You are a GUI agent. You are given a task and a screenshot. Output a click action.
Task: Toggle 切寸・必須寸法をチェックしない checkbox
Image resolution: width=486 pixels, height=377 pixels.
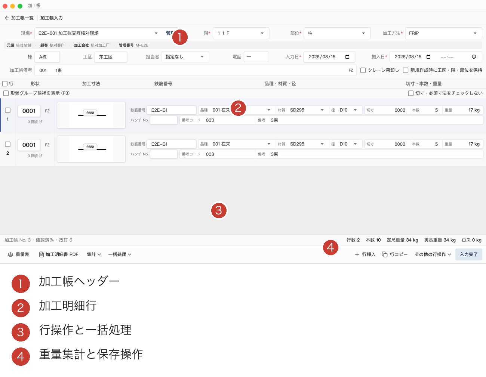pos(411,93)
